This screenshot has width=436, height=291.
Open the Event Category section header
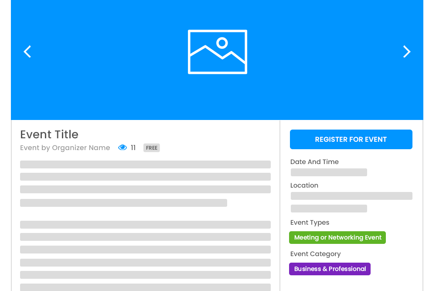[315, 254]
